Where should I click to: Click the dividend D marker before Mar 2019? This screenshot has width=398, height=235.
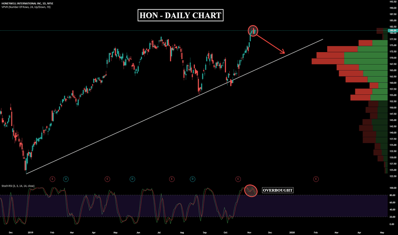point(66,179)
